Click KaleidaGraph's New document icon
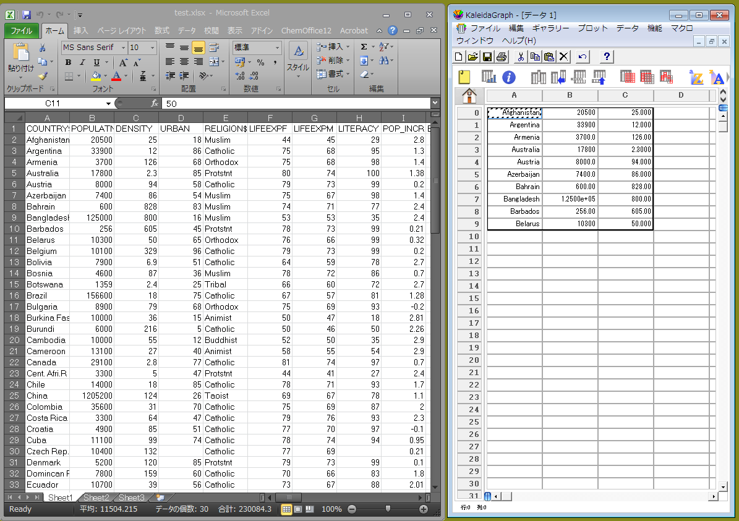739x521 pixels. tap(458, 57)
